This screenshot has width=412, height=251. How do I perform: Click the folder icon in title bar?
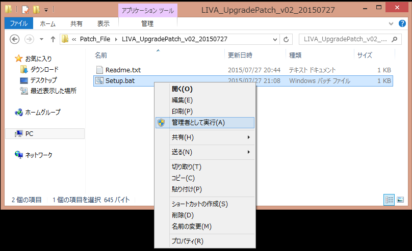click(8, 10)
